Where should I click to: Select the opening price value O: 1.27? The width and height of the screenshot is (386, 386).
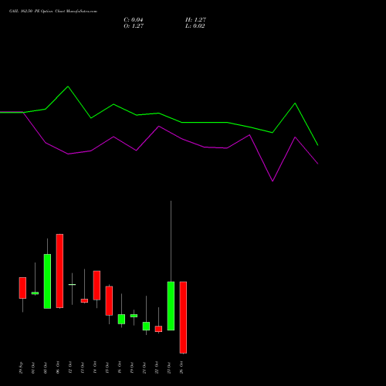coord(134,26)
